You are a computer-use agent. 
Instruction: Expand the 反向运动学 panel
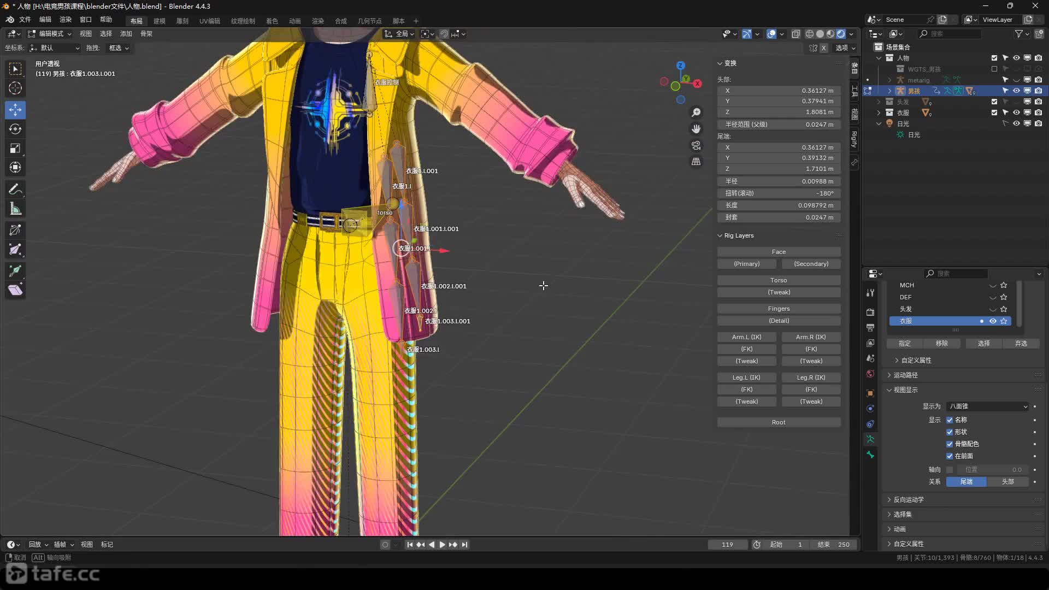909,500
